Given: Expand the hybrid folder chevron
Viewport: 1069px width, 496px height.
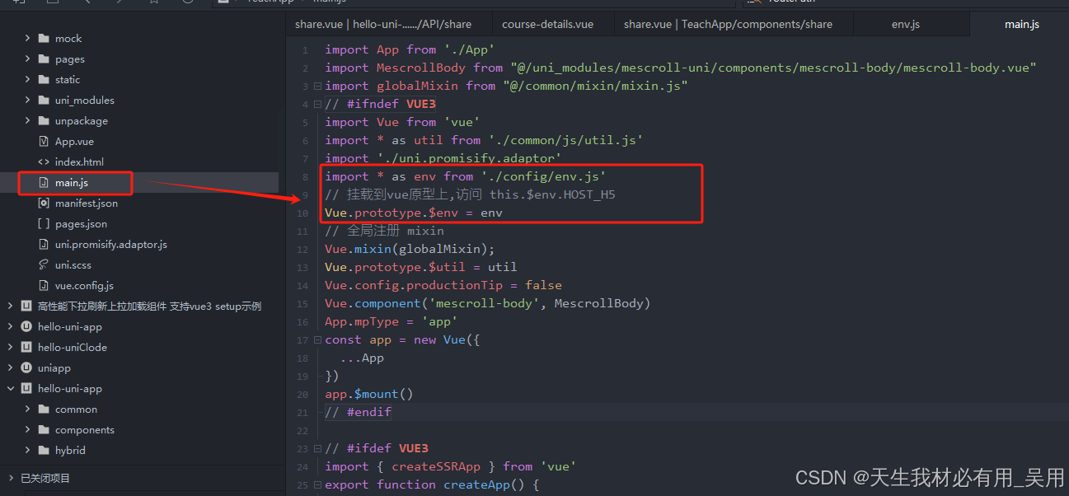Looking at the screenshot, I should [x=27, y=451].
